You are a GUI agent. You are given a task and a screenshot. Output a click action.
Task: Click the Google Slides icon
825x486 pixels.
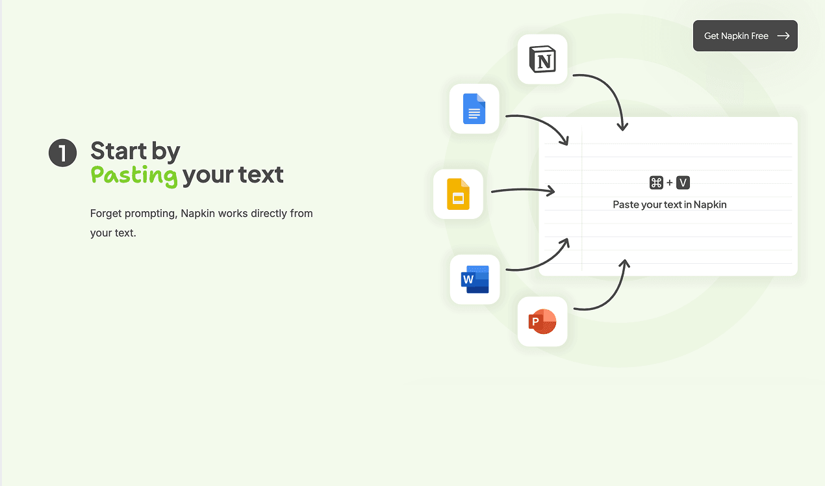tap(458, 194)
